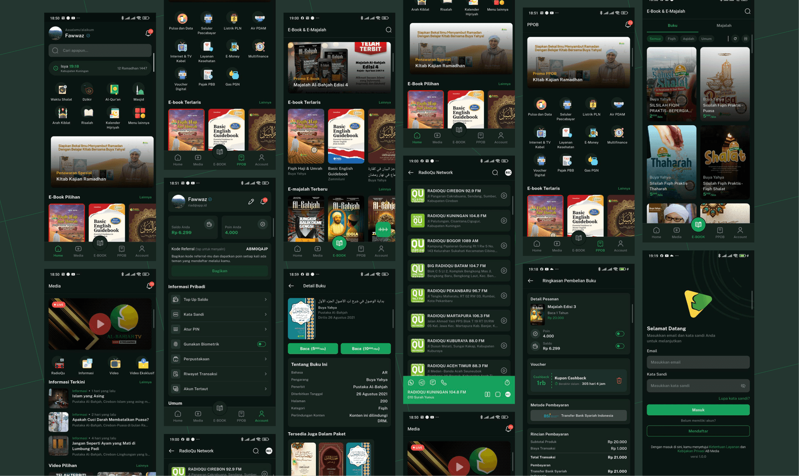799x476 pixels.
Task: Open the Lupa kata sandi? link
Action: (x=734, y=399)
